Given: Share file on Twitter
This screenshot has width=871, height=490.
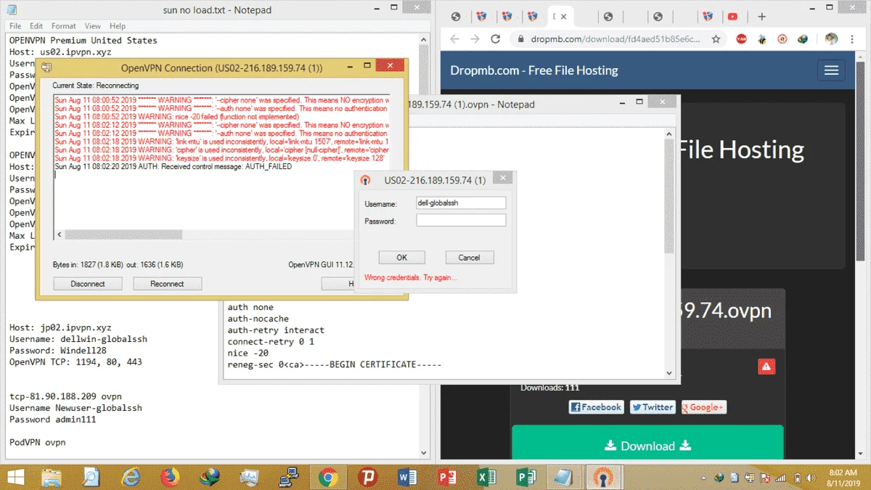Looking at the screenshot, I should click(x=653, y=407).
